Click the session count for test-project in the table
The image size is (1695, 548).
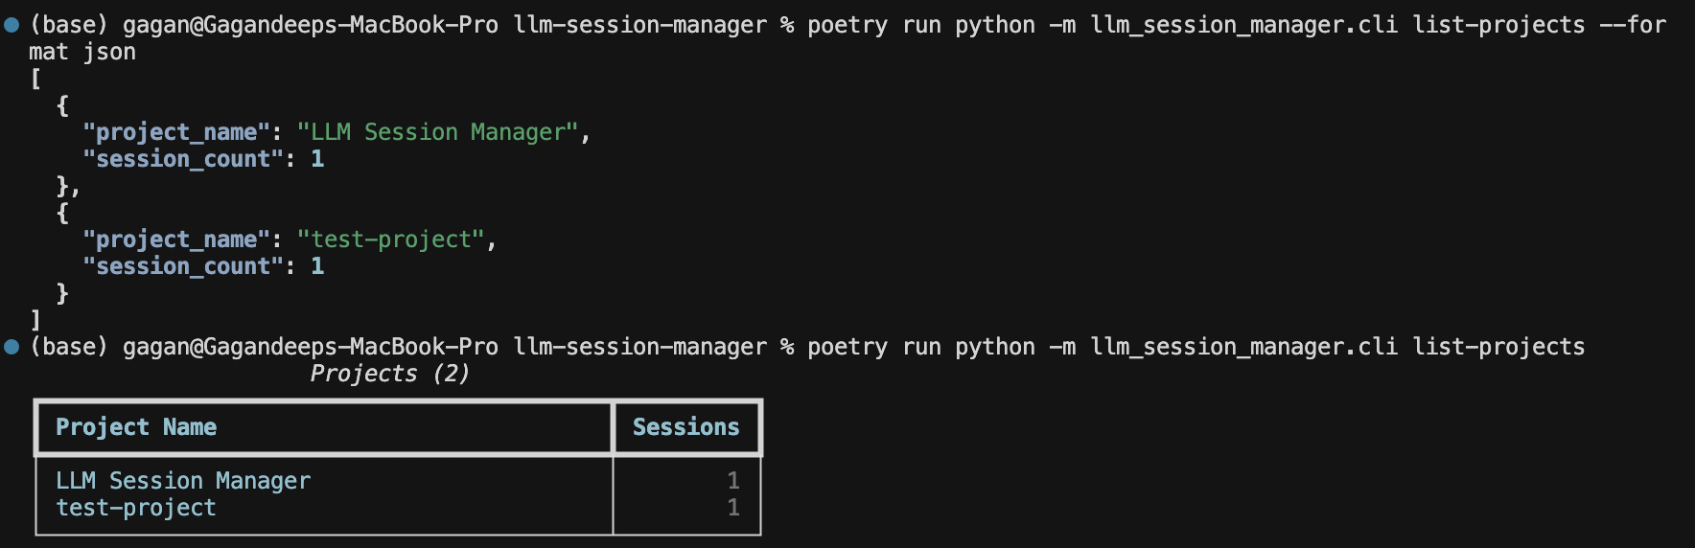[x=732, y=508]
